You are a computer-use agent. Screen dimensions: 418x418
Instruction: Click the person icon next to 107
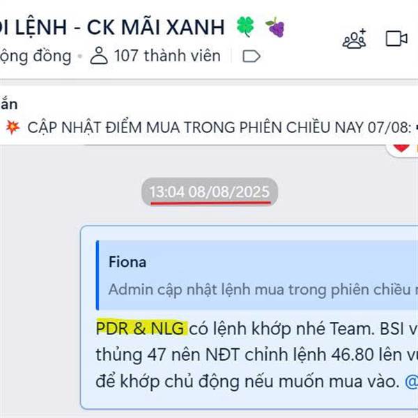point(99,56)
